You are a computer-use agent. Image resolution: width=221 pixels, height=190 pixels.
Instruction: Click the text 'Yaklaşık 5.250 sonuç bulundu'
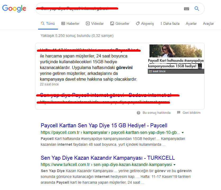66,36
